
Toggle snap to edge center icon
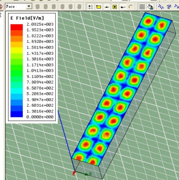pyautogui.click(x=107, y=7)
